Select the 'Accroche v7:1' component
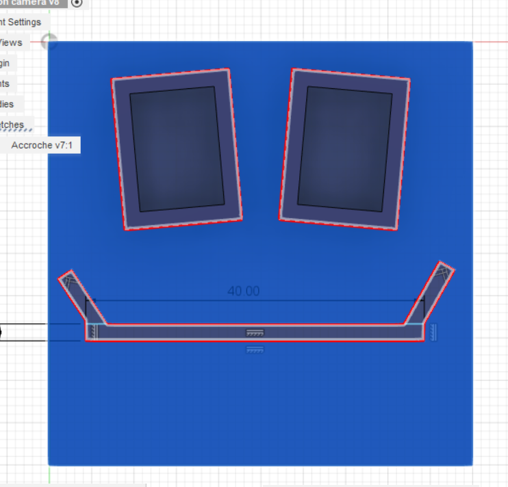The height and width of the screenshot is (487, 508). [42, 145]
